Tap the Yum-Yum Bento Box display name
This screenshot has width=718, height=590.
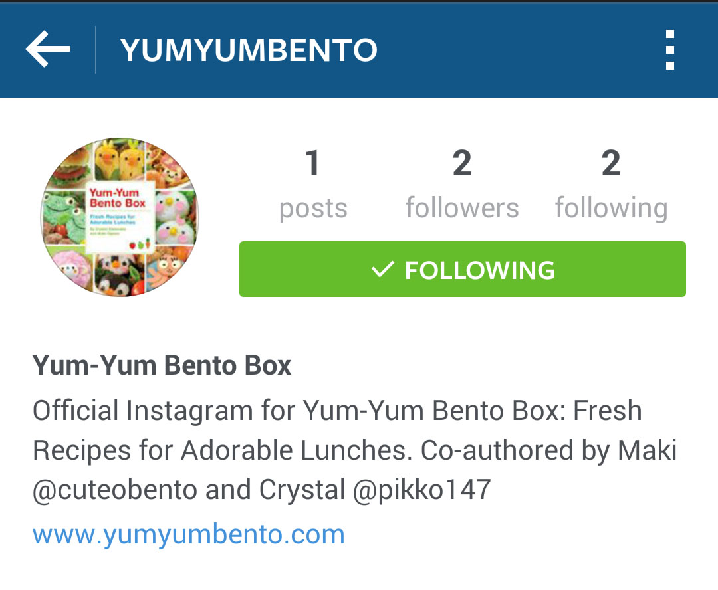click(x=162, y=365)
